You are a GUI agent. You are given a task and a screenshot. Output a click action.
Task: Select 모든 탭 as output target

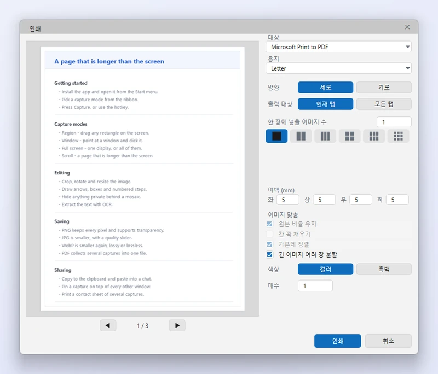coord(384,104)
